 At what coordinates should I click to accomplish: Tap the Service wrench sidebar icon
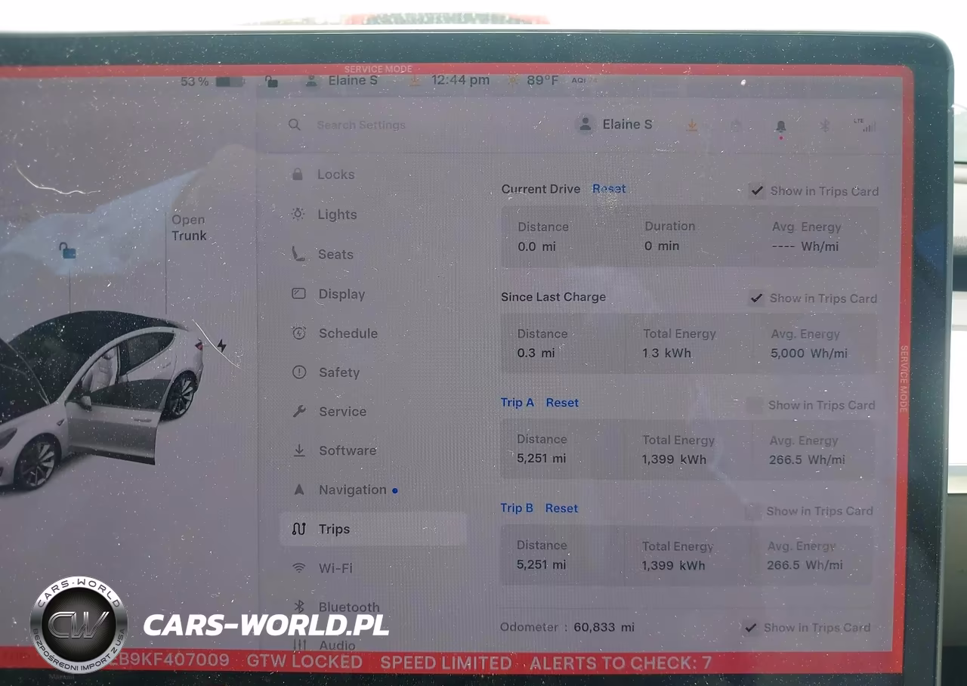[x=299, y=412]
